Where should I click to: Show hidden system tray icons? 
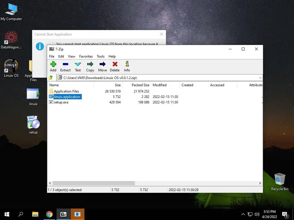[x=243, y=214]
